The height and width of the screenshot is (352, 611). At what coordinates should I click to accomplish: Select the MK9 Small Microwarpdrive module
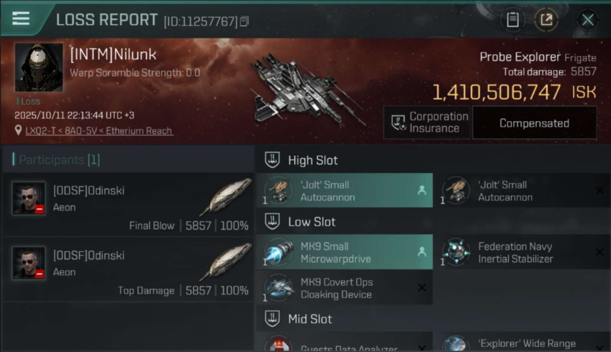(344, 253)
